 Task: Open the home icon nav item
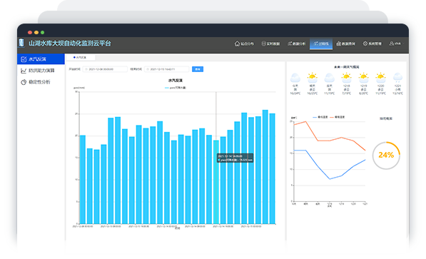coord(244,44)
